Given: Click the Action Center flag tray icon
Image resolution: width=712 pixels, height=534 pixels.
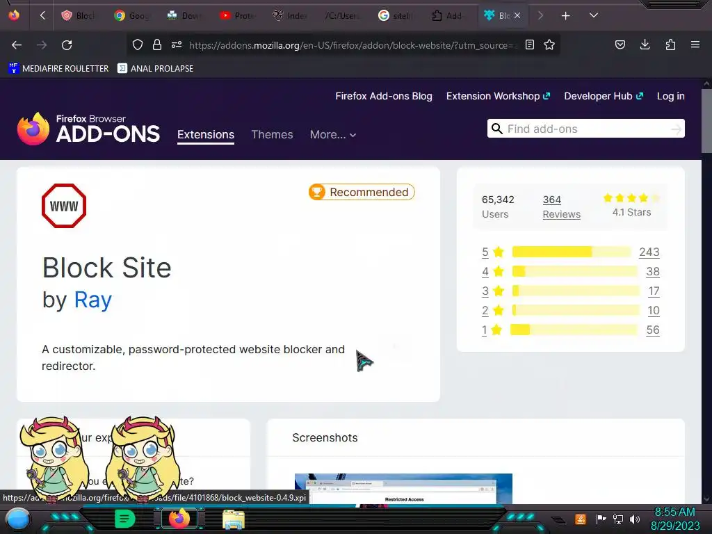Looking at the screenshot, I should tap(601, 519).
